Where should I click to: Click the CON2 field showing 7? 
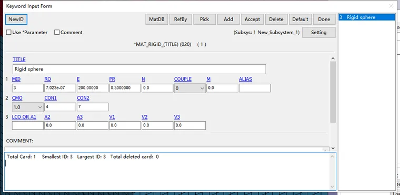[x=92, y=107]
